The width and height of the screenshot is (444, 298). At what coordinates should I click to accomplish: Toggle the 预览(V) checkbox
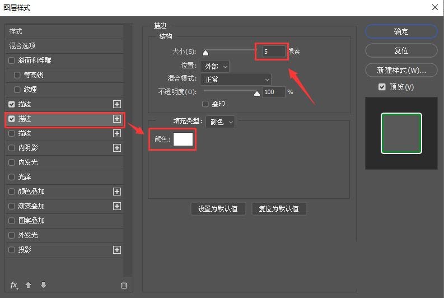pos(382,87)
